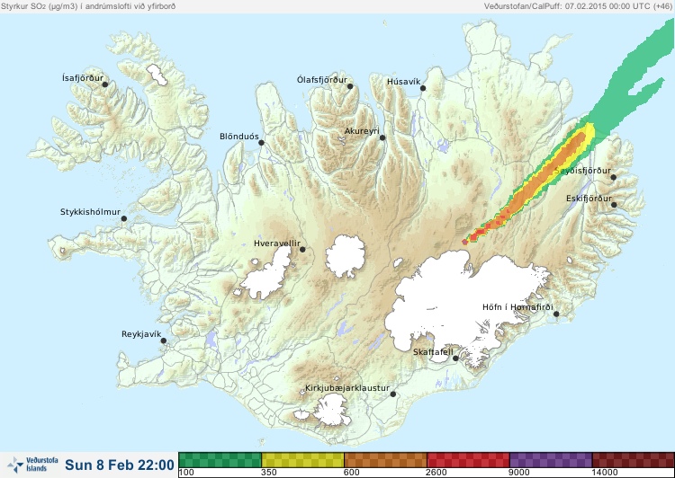
Task: Select the Seyðisfjörður marker dot
Action: coord(614,177)
